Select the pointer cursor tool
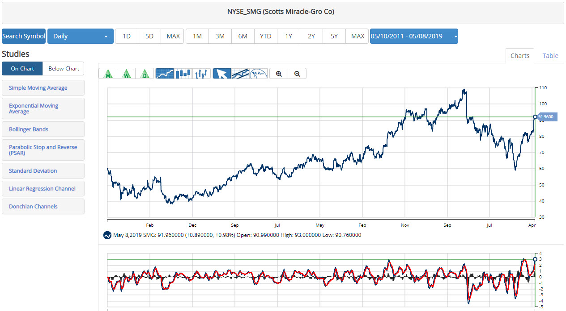Screen dimensions: 566x311 (x=222, y=74)
